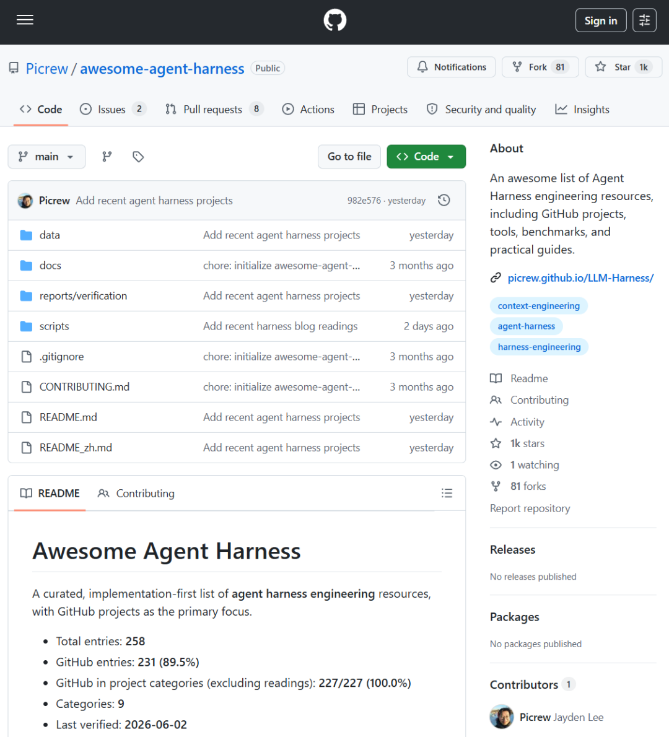This screenshot has width=669, height=737.
Task: Select the Contributing tab in file viewer
Action: pyautogui.click(x=136, y=493)
